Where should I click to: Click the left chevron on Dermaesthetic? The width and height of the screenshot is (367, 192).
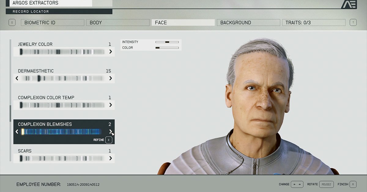pyautogui.click(x=17, y=78)
